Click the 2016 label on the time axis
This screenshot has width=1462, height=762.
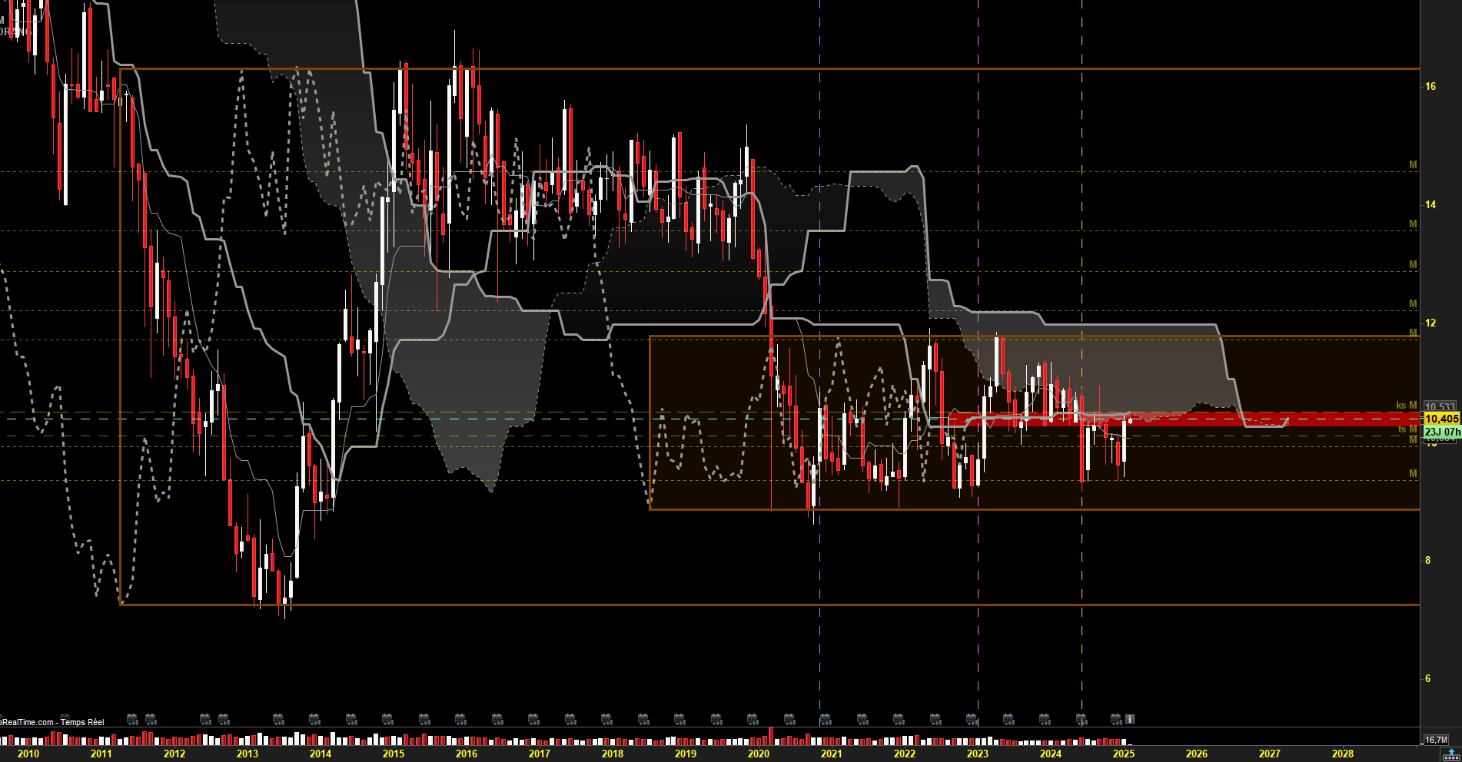467,754
